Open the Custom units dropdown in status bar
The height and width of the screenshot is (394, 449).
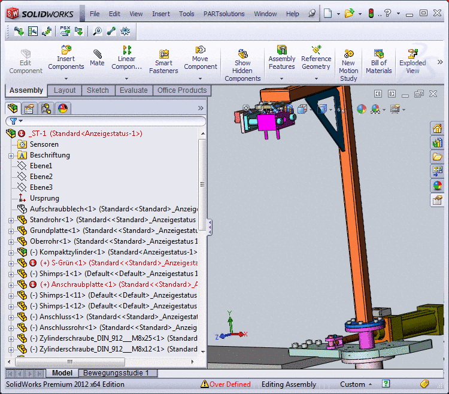[x=357, y=384]
